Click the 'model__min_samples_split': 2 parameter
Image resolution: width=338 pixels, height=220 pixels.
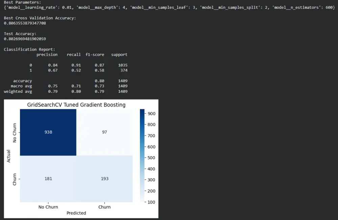tap(234, 7)
